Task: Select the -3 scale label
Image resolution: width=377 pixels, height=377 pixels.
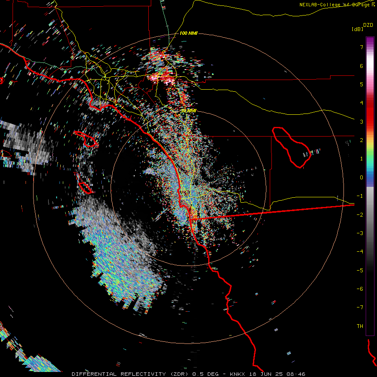Action: pyautogui.click(x=360, y=233)
